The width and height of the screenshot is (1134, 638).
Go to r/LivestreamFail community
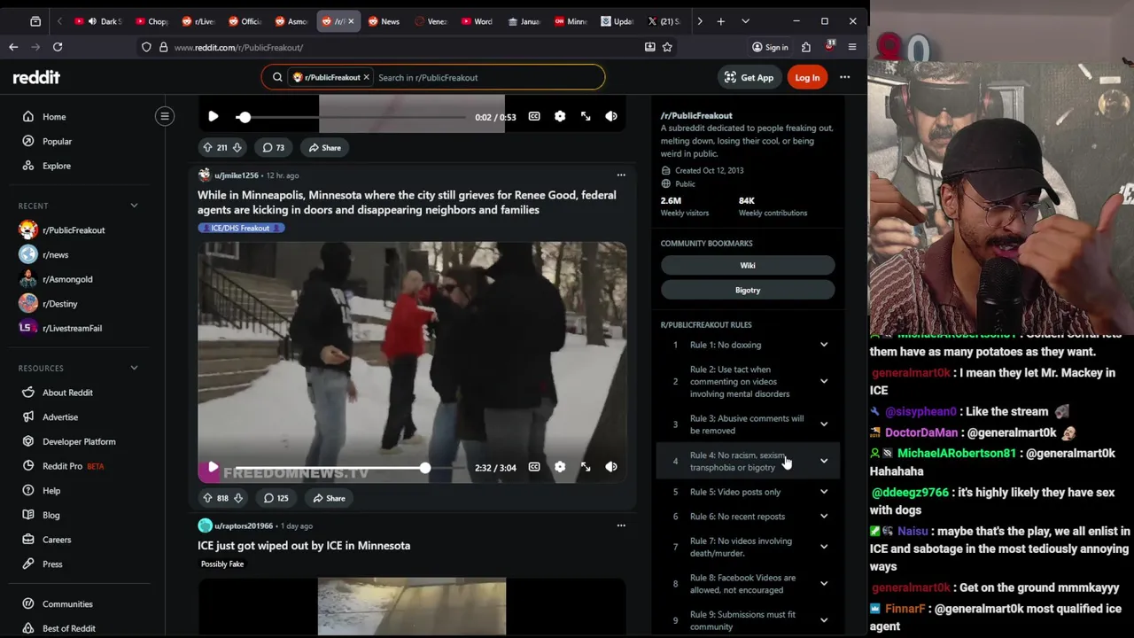point(72,328)
